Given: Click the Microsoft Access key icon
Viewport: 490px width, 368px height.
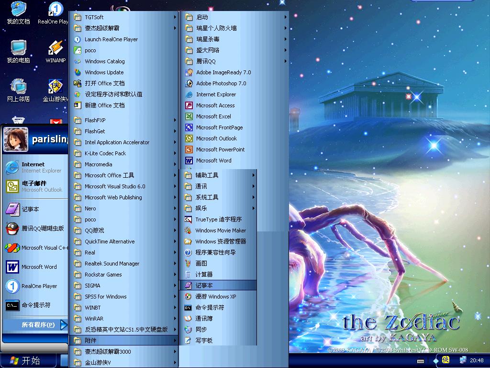Looking at the screenshot, I should pyautogui.click(x=189, y=105).
